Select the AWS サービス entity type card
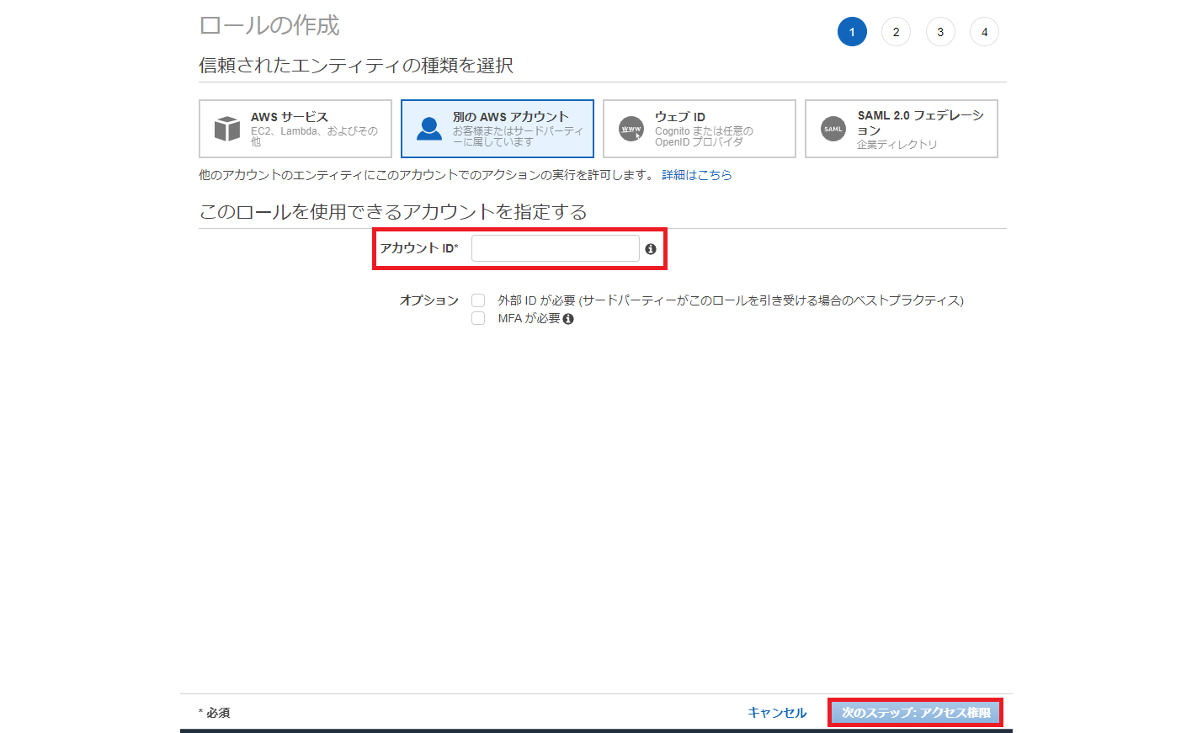Viewport: 1192px width, 733px height. [295, 129]
